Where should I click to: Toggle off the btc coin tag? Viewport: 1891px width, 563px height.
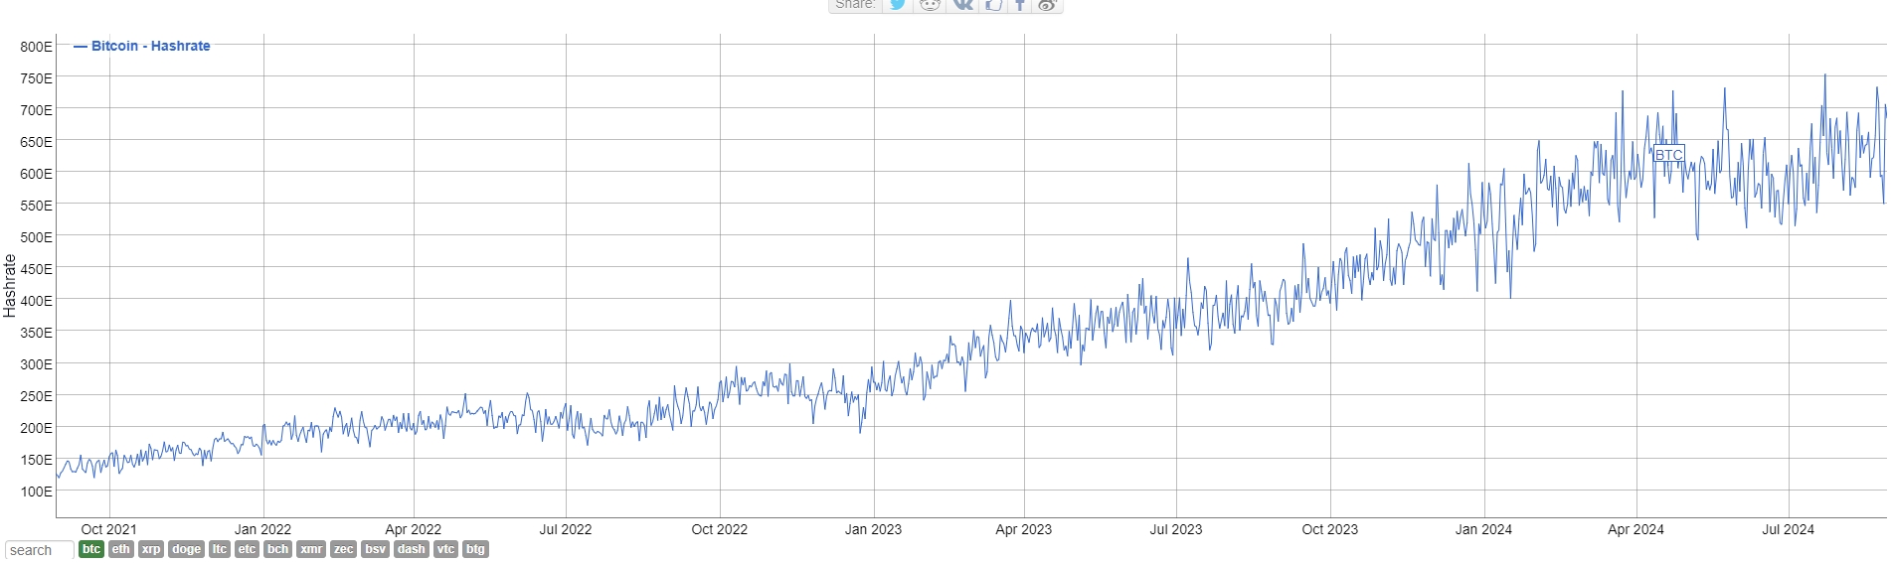point(91,549)
